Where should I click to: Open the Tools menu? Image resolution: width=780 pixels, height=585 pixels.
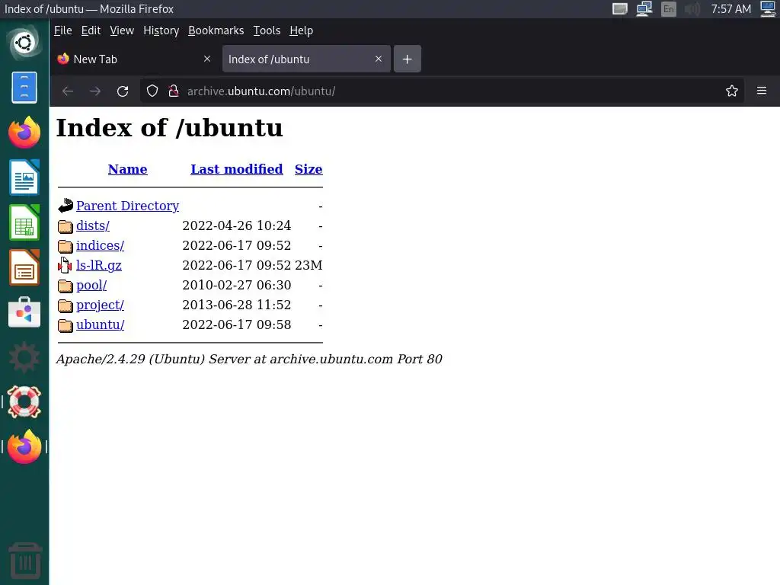coord(267,30)
